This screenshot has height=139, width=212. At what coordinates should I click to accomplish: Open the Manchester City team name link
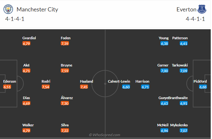[x=37, y=9]
